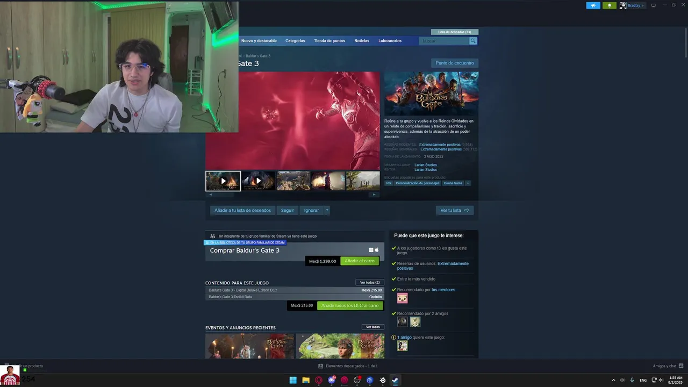Open Digital Deluxe Edition DLC row
The width and height of the screenshot is (688, 387).
click(x=295, y=290)
